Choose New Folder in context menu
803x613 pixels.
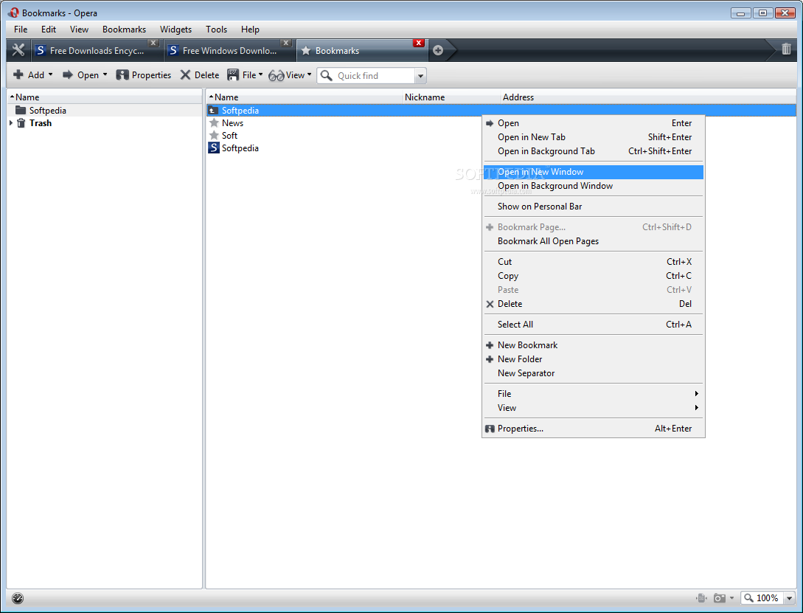coord(594,359)
